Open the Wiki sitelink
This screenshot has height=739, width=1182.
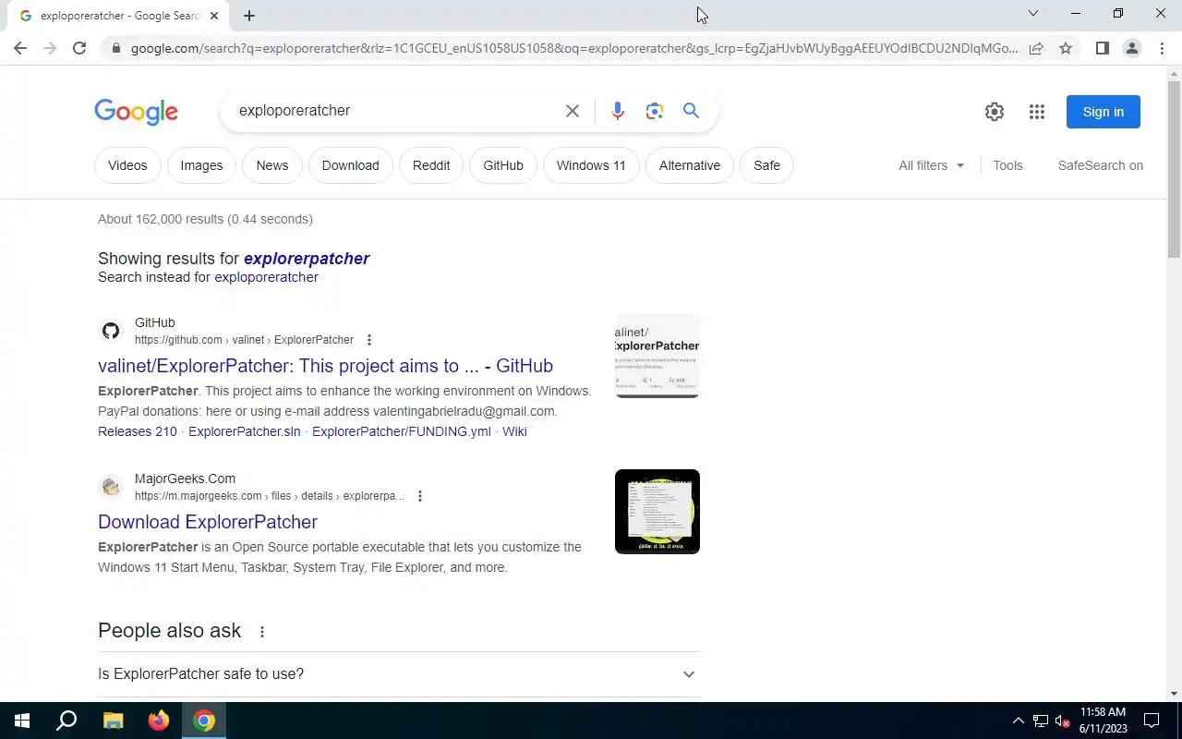[514, 431]
